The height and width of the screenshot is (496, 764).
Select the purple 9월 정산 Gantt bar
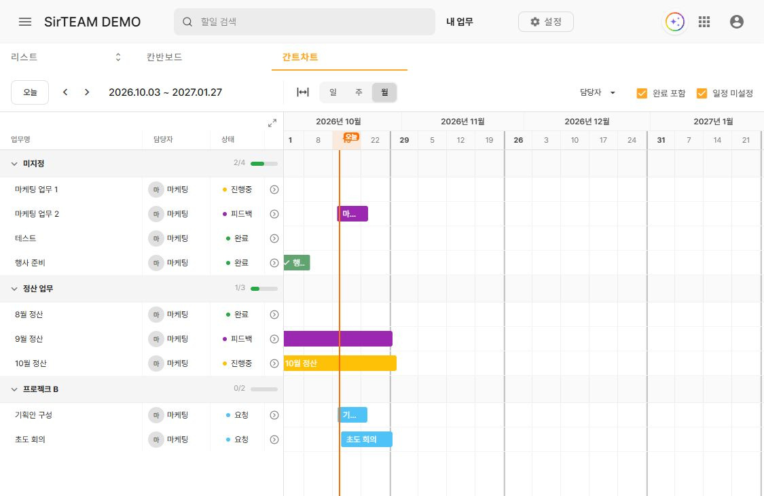[338, 339]
